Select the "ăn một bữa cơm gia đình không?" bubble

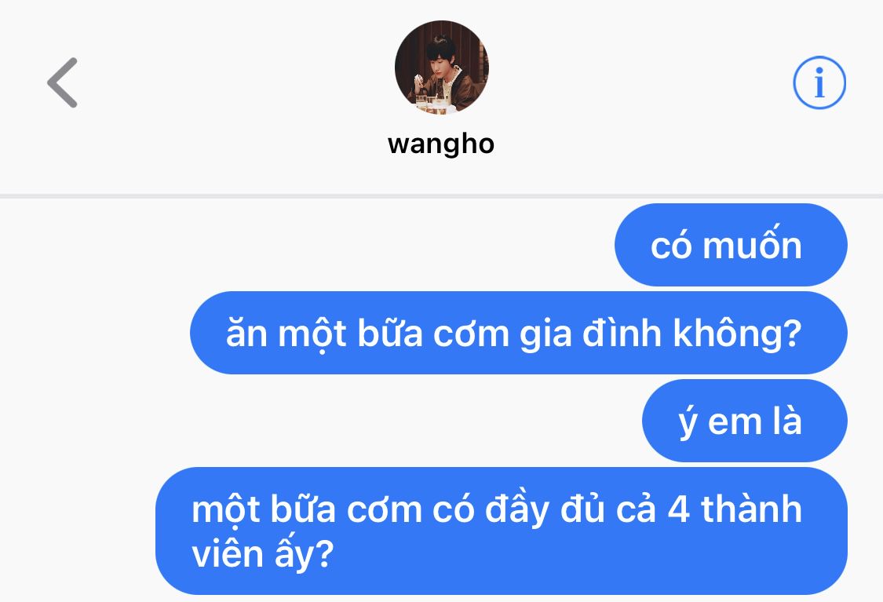pos(519,333)
